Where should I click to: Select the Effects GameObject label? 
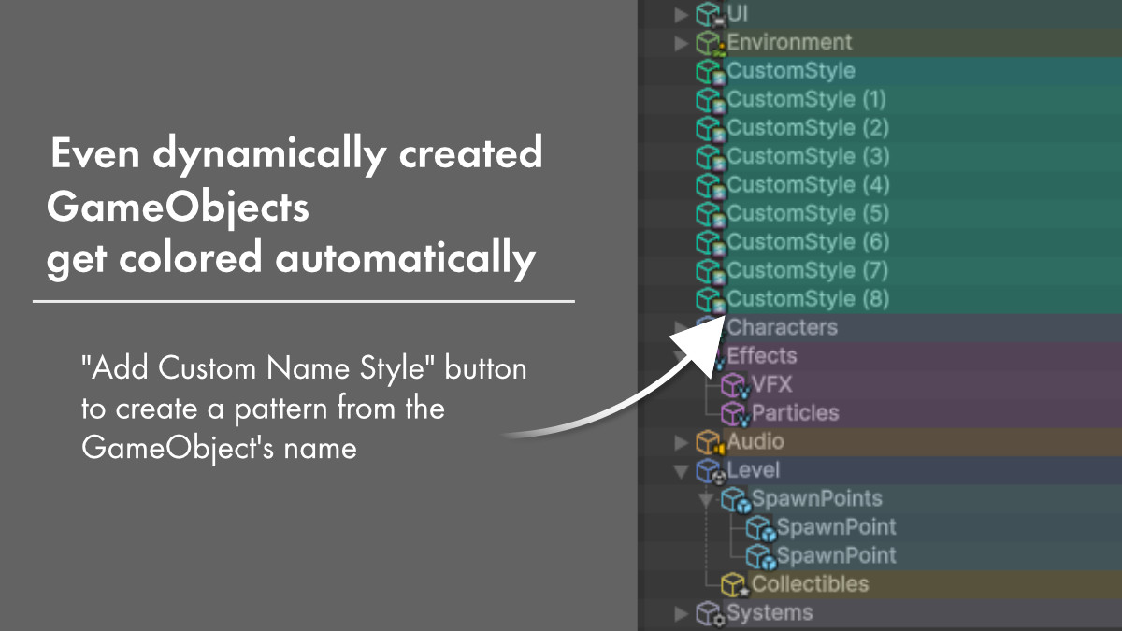(761, 356)
